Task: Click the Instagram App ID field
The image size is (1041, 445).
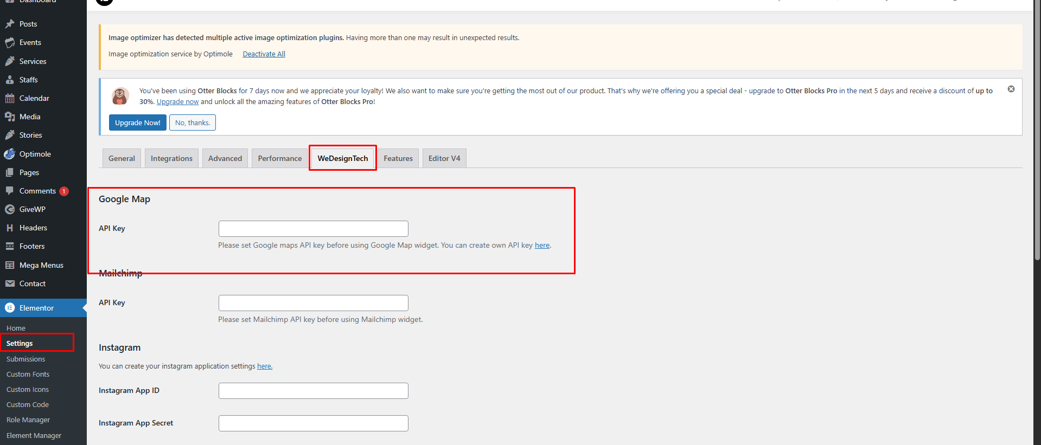Action: pyautogui.click(x=314, y=391)
